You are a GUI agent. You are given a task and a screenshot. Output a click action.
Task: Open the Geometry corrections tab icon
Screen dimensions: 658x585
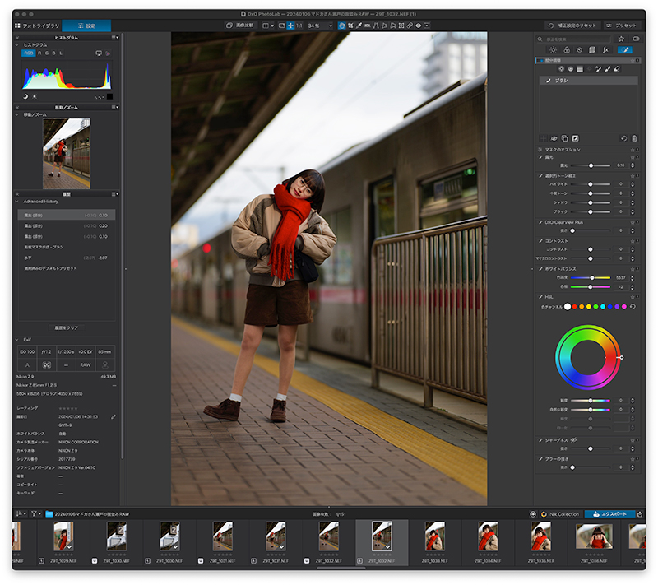pyautogui.click(x=592, y=50)
